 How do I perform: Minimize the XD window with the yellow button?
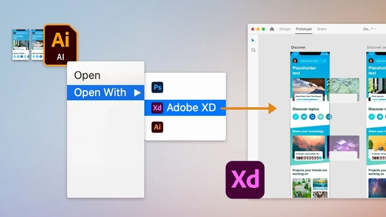258,29
